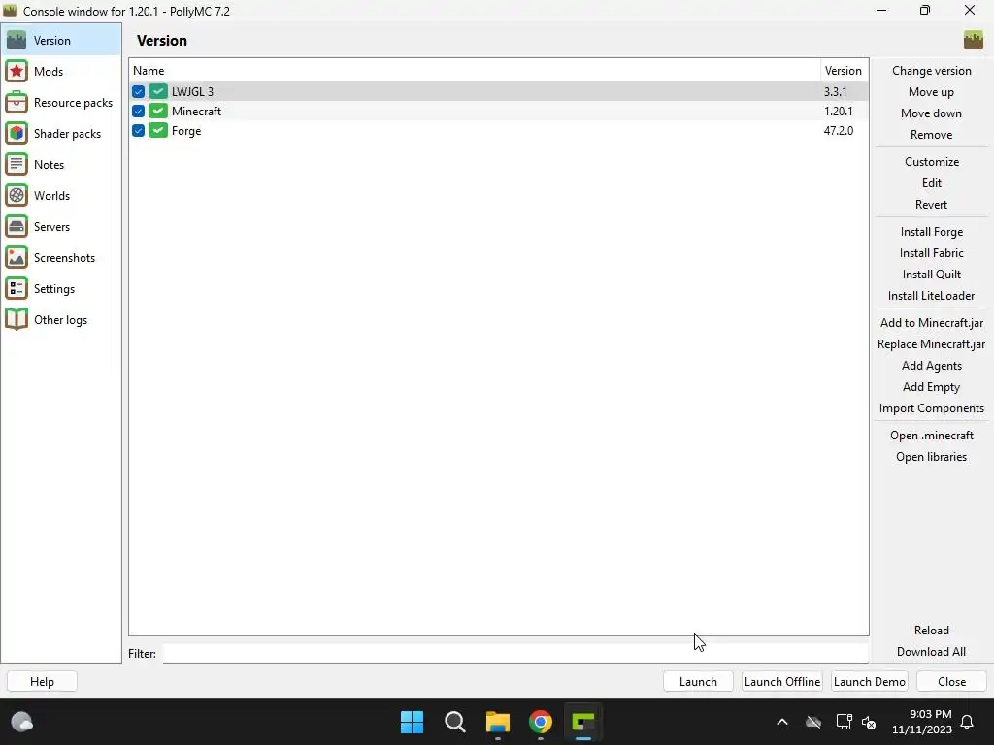Click Change version

pos(931,70)
